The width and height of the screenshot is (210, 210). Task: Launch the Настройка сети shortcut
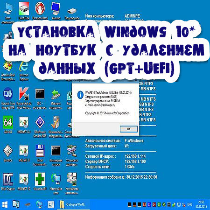56,183
